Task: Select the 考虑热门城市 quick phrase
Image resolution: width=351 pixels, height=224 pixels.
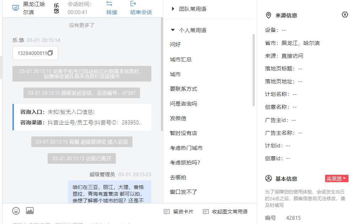Action: point(186,148)
